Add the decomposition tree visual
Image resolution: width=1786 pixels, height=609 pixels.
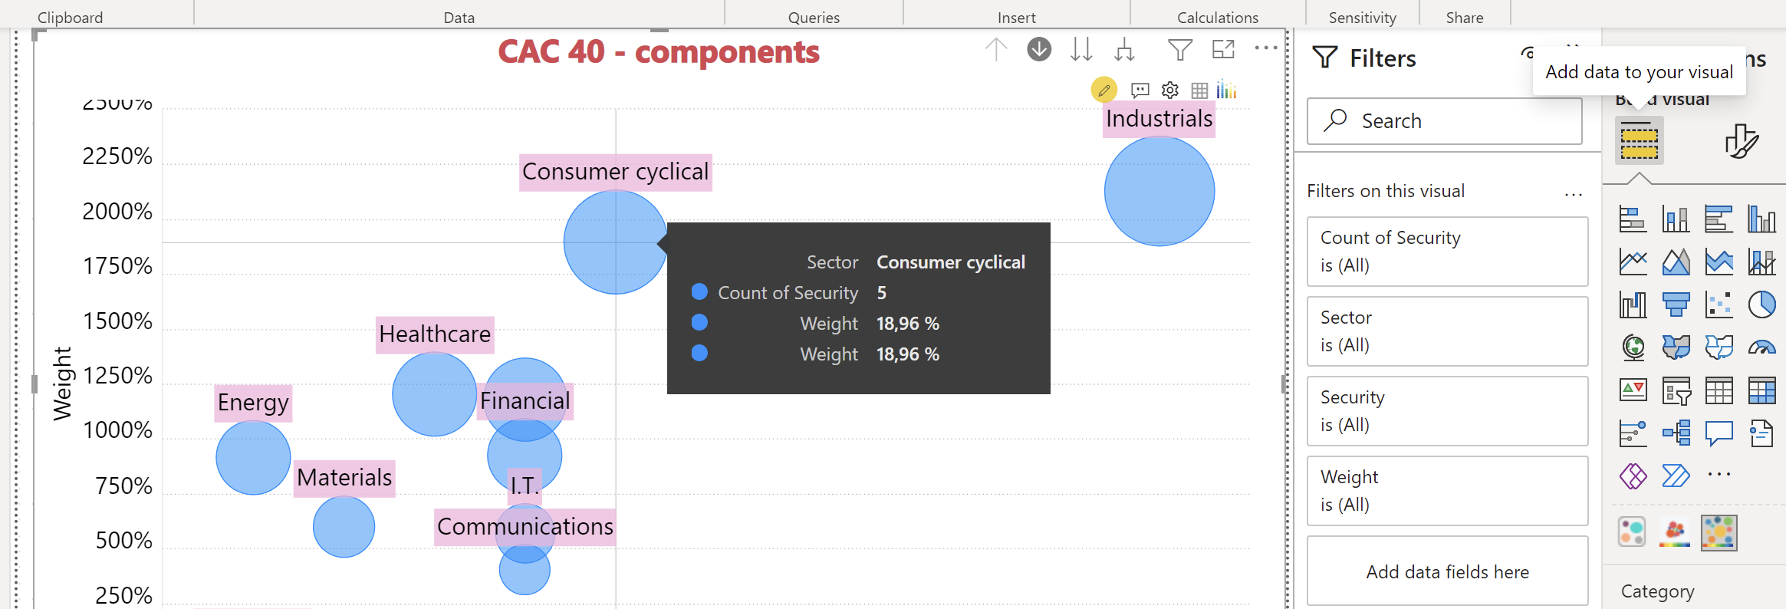pyautogui.click(x=1676, y=433)
